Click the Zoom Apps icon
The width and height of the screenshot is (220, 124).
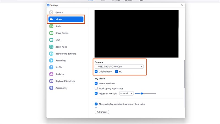(51, 47)
